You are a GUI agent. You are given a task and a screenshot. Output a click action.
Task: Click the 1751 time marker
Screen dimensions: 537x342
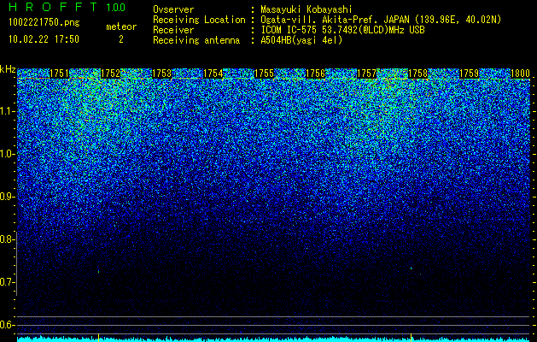pyautogui.click(x=59, y=74)
